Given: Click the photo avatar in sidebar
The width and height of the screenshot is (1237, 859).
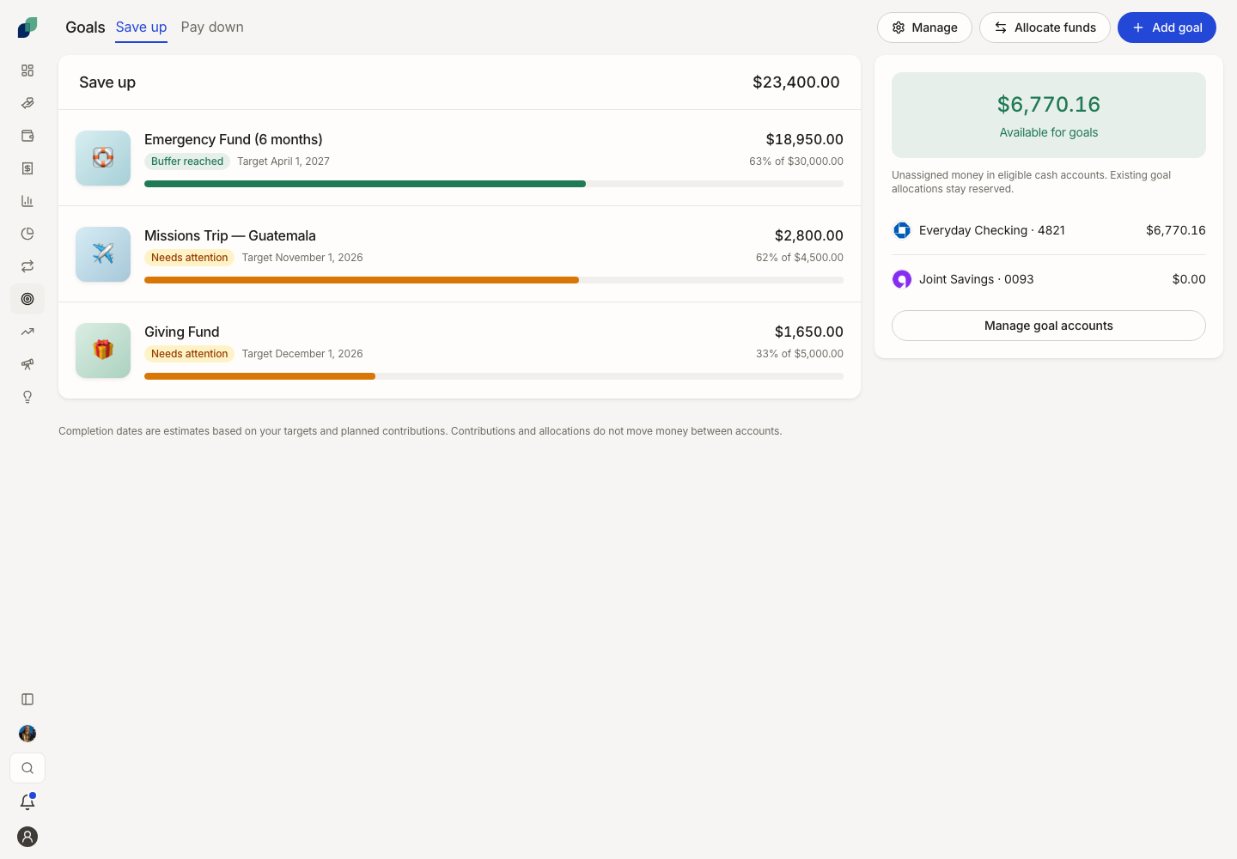Looking at the screenshot, I should [x=27, y=734].
